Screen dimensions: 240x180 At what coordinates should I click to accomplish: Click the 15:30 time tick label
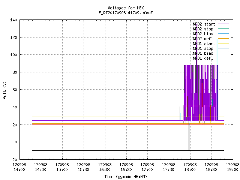click(83, 170)
